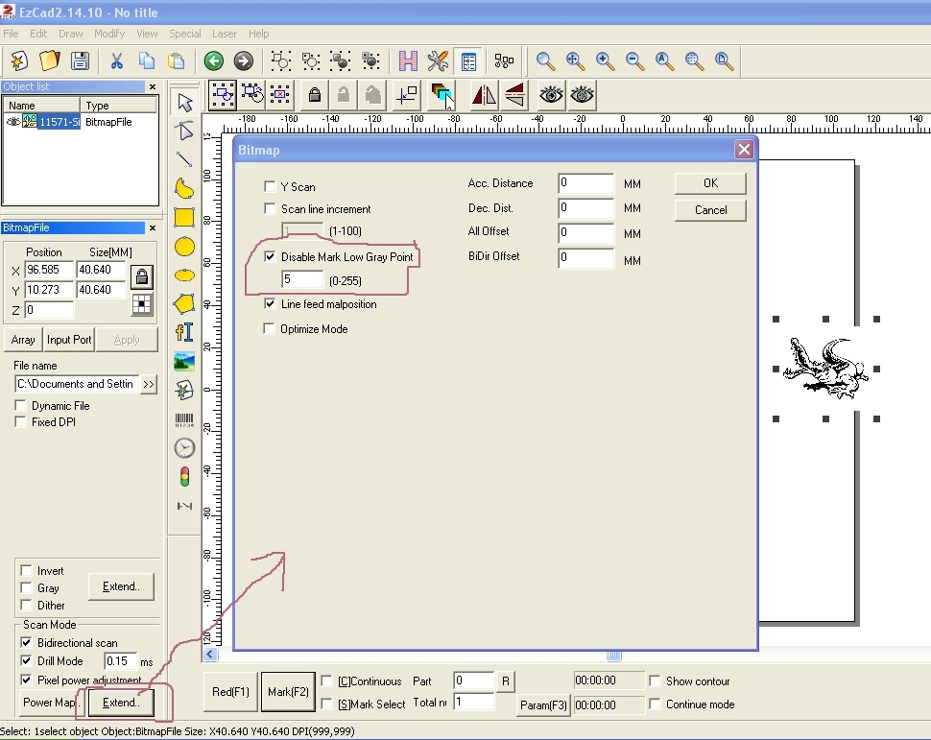Click the file name browse arrow button
Image resolution: width=931 pixels, height=740 pixels.
[x=149, y=384]
